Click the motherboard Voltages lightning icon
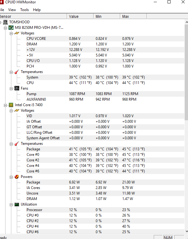The image size is (188, 239). [x=17, y=33]
